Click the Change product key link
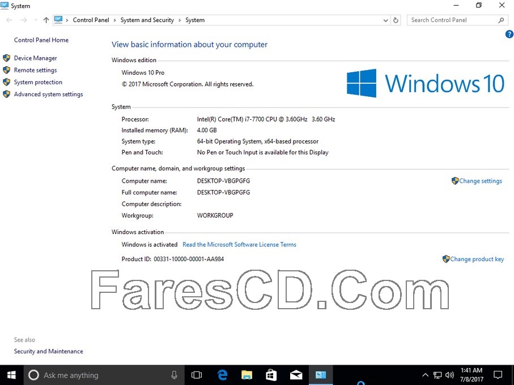 pyautogui.click(x=477, y=259)
